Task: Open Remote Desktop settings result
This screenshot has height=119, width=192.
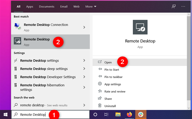Action: [x=50, y=60]
